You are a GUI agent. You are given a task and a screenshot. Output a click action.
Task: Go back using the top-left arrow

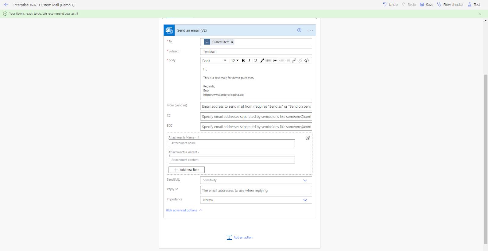point(6,5)
